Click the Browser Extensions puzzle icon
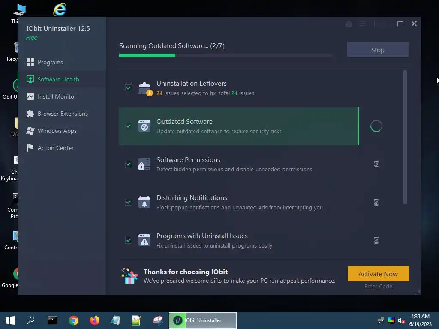439x329 pixels. coord(30,114)
